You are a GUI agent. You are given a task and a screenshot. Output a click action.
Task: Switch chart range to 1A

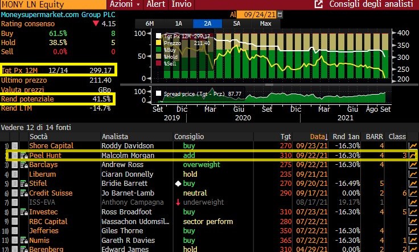tap(179, 23)
